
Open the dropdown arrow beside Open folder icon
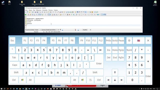[31, 12]
